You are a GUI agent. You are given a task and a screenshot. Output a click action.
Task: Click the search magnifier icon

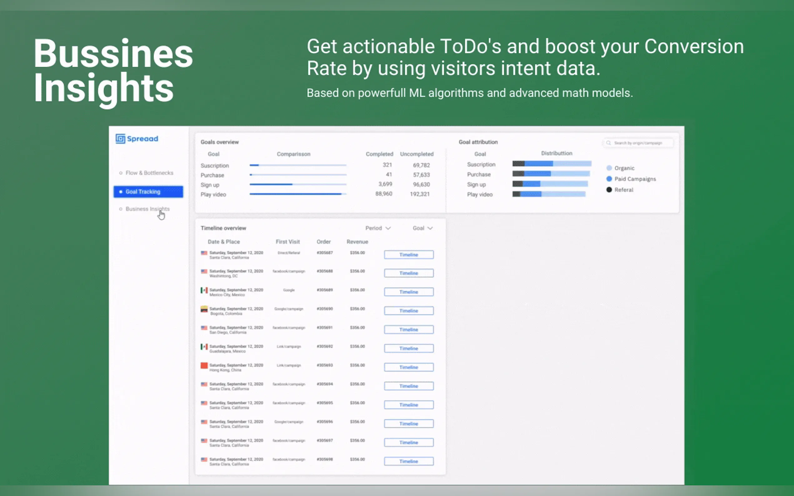pyautogui.click(x=609, y=143)
